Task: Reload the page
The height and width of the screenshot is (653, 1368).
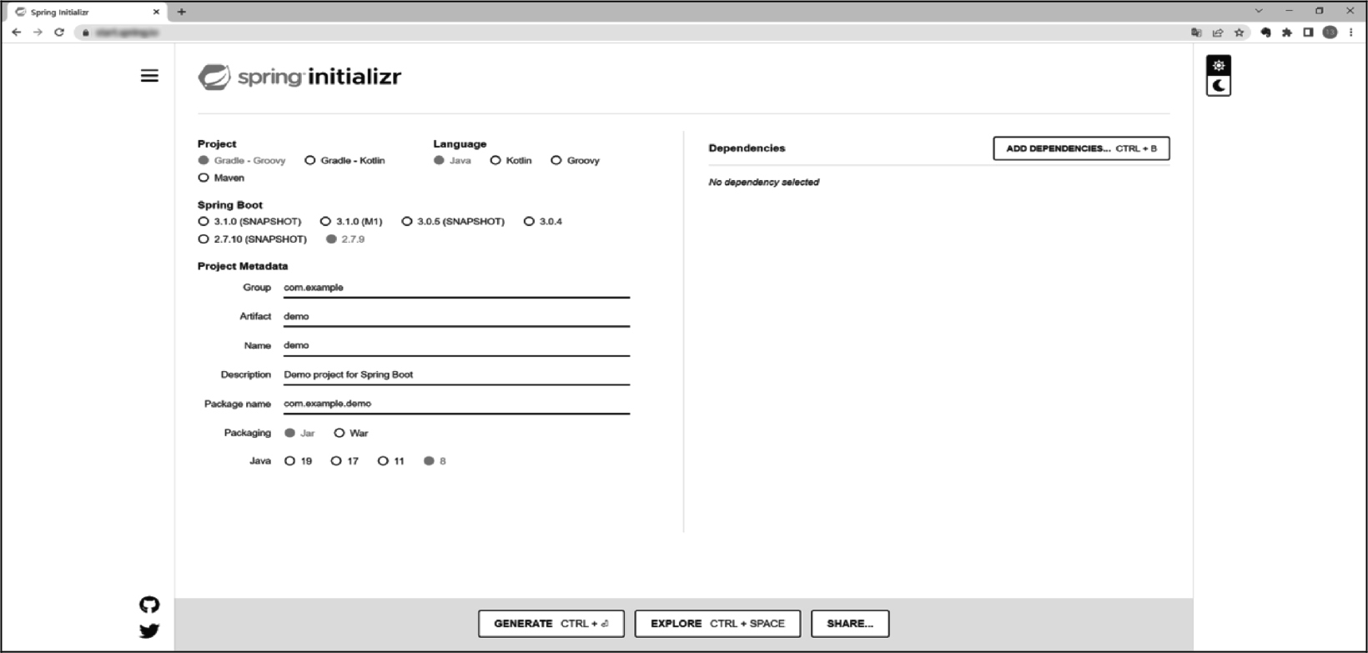Action: [59, 33]
